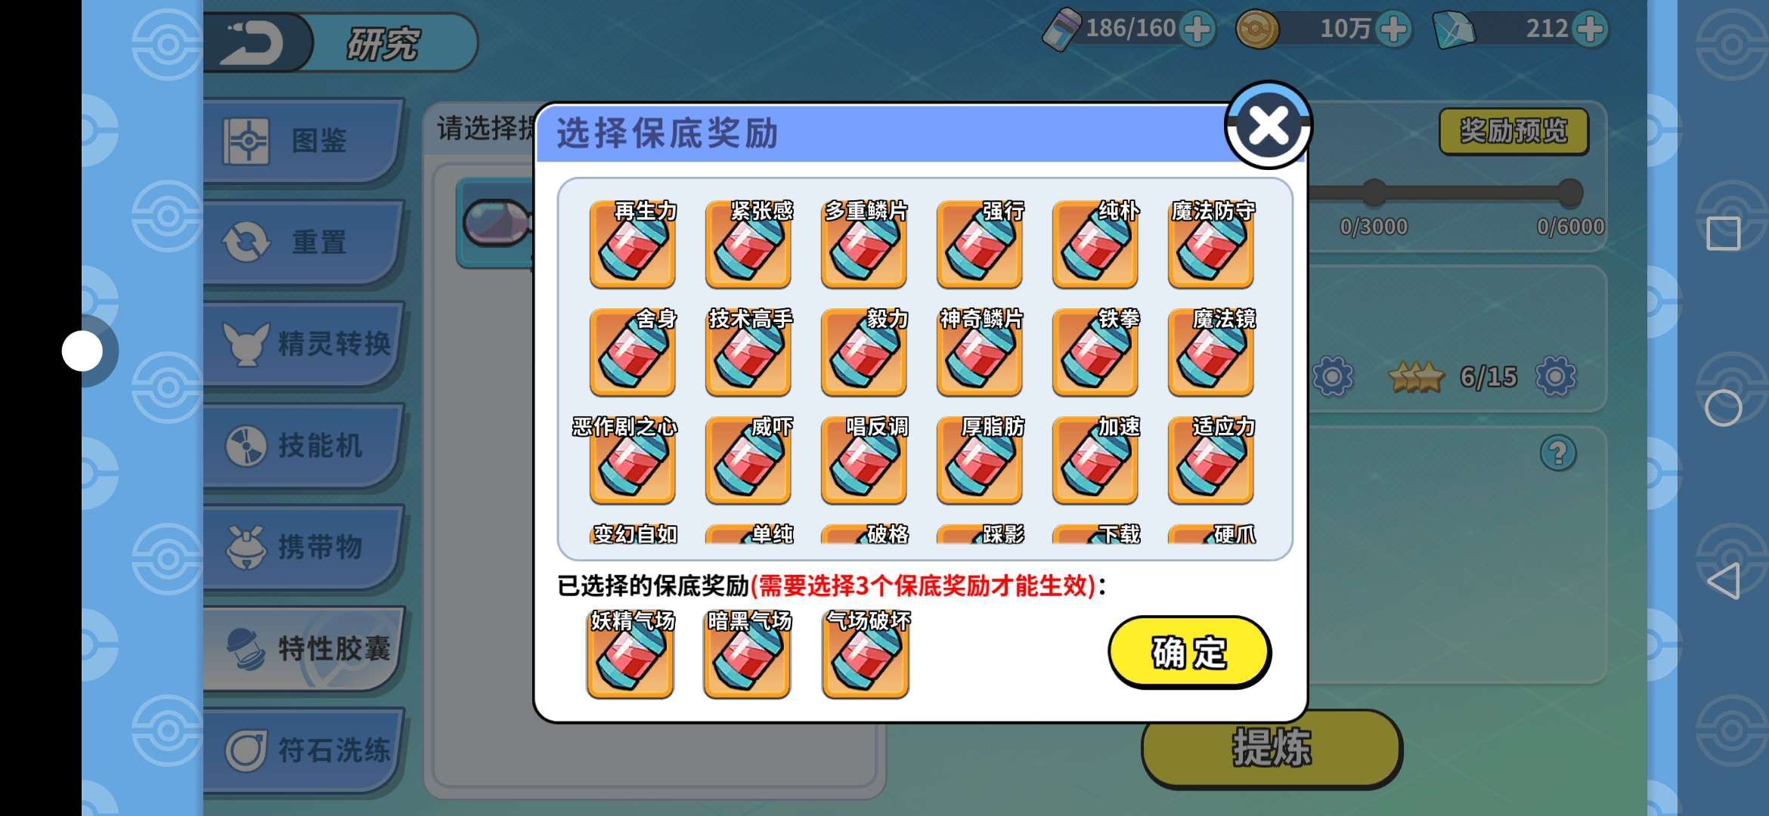Pick the 加速 ability capsule
1769x816 pixels.
click(1095, 460)
